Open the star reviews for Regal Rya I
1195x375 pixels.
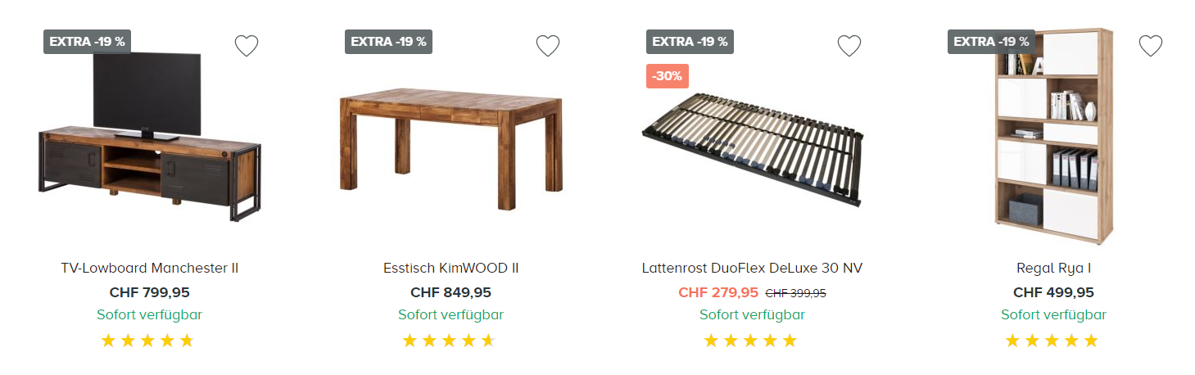pos(1052,341)
